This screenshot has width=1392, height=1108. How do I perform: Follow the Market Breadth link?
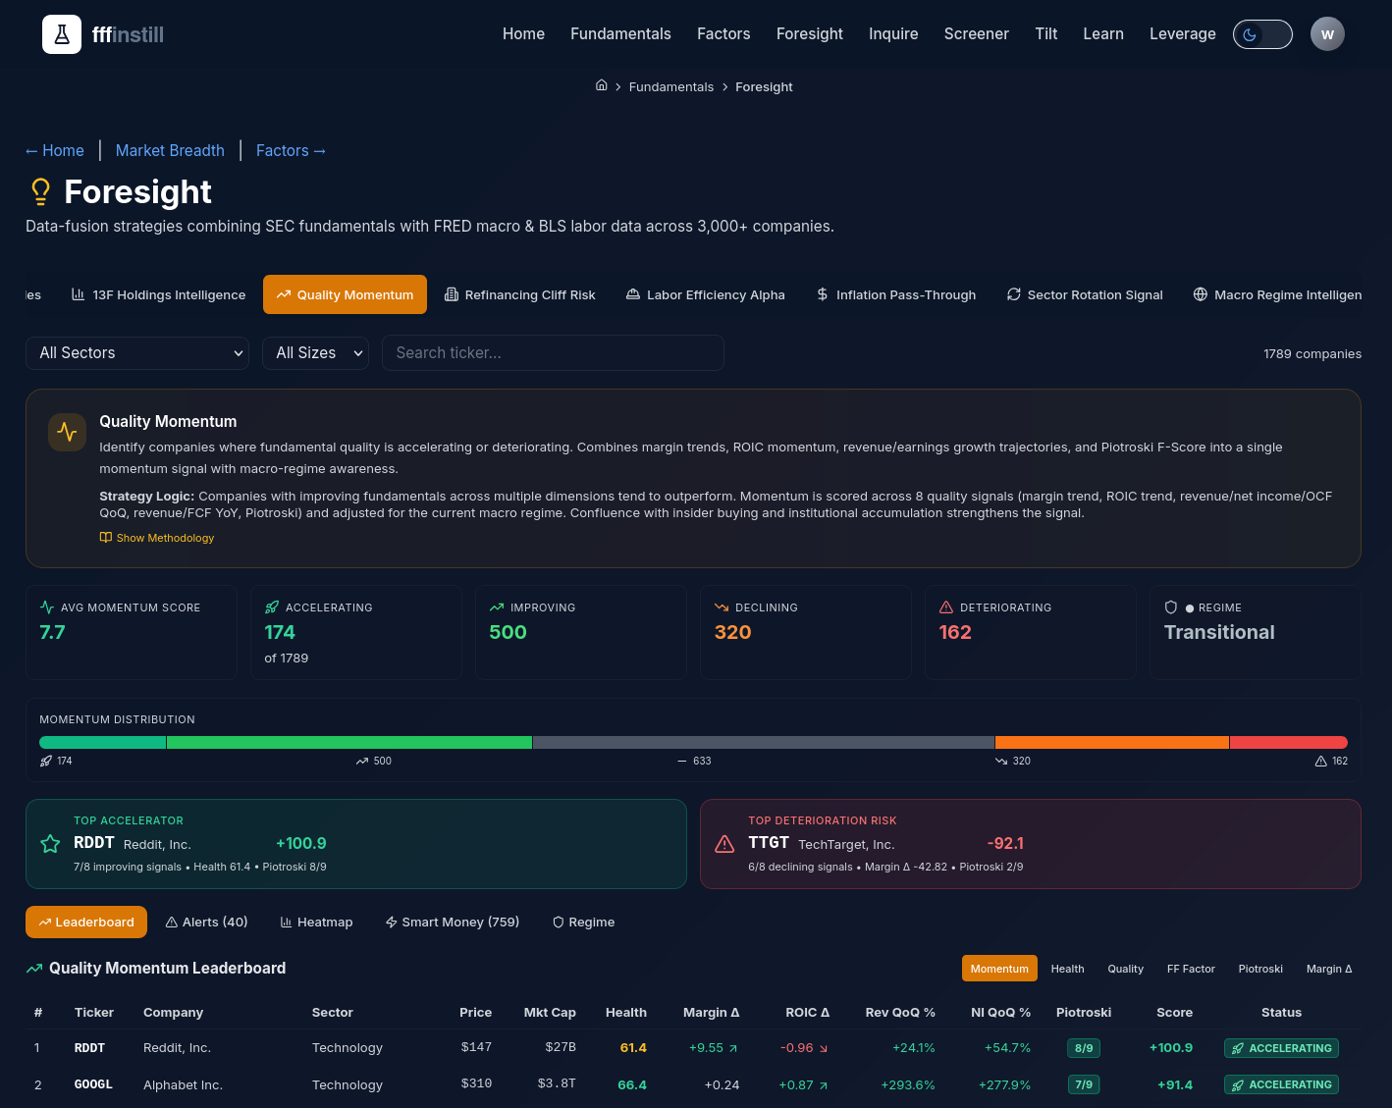(x=170, y=150)
